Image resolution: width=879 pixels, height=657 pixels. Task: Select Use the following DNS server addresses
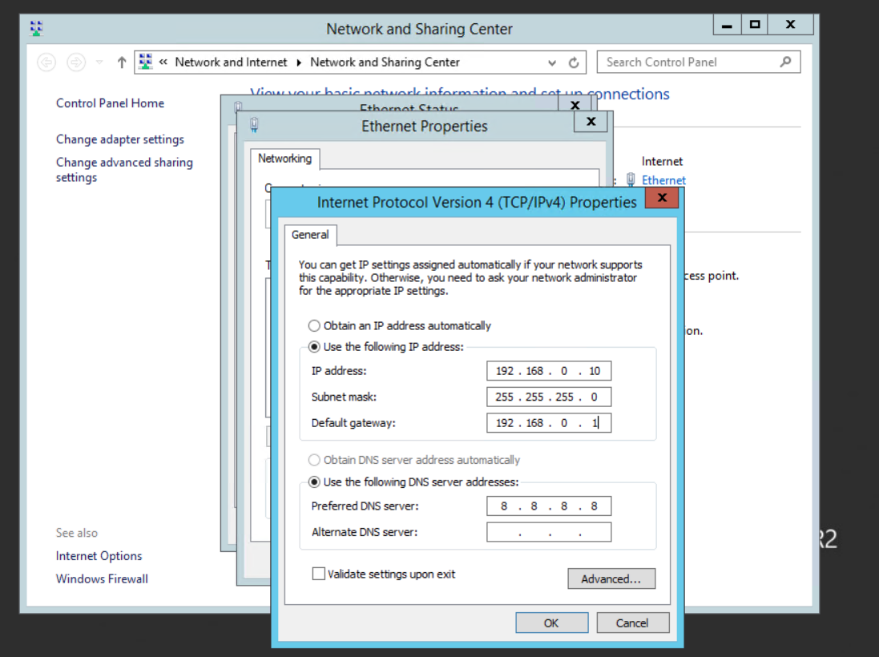[314, 482]
